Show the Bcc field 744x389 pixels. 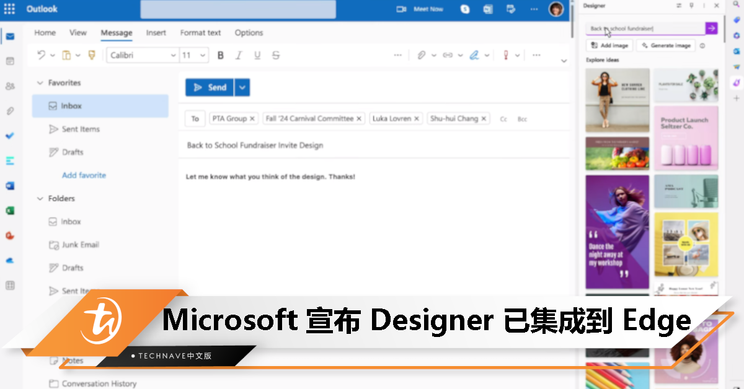[x=522, y=119]
